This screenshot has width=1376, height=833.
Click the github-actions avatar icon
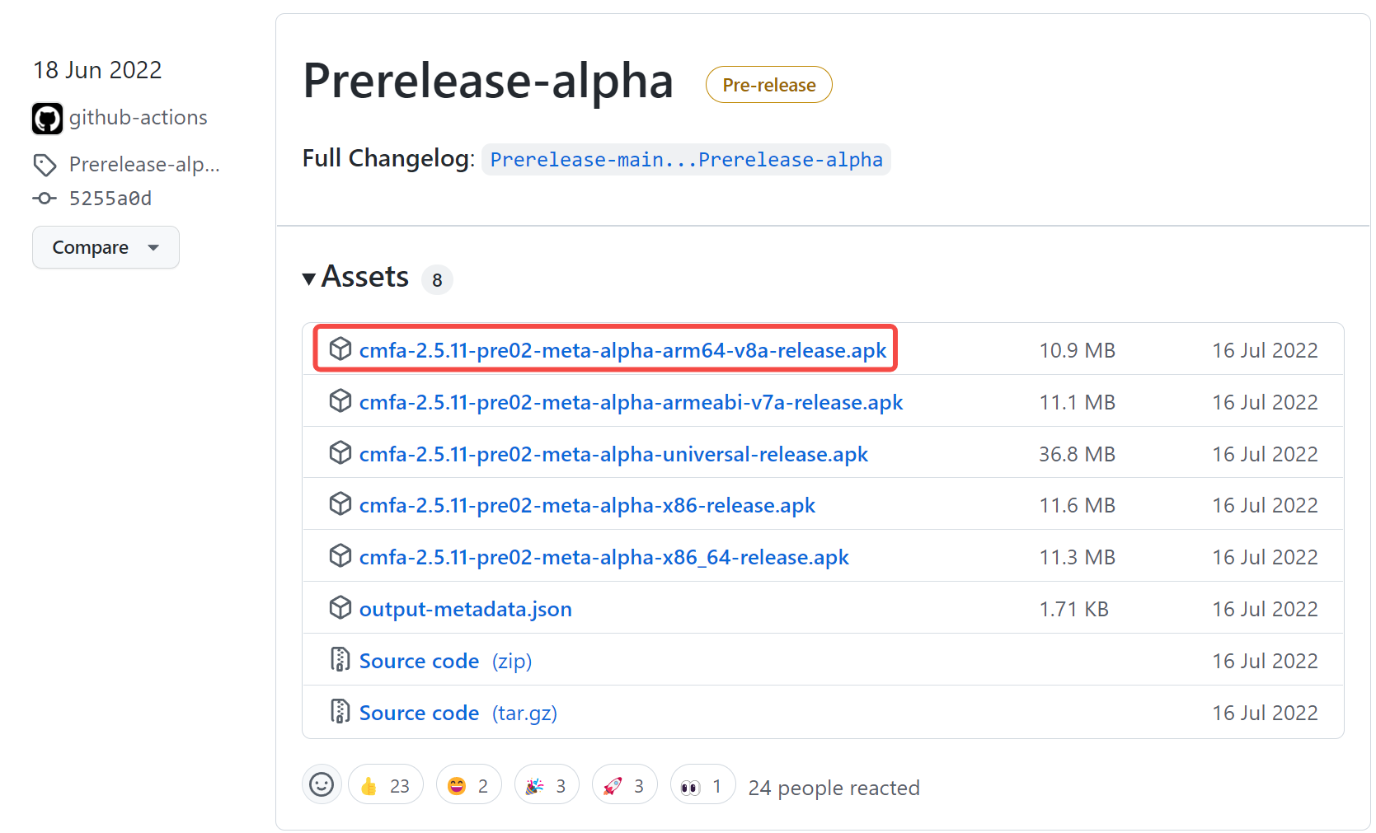coord(47,118)
